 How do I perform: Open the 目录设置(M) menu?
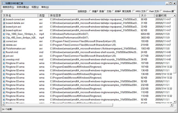pos(23,7)
